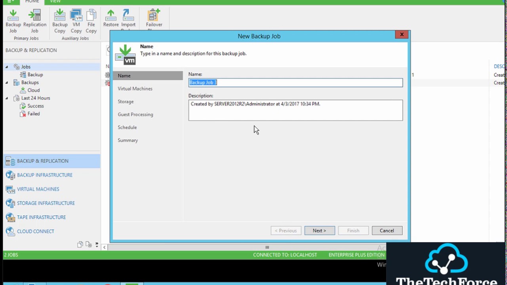Select Success under Last 24 Hours

pyautogui.click(x=36, y=106)
